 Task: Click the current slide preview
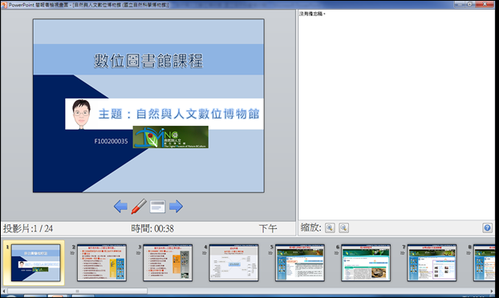point(148,106)
